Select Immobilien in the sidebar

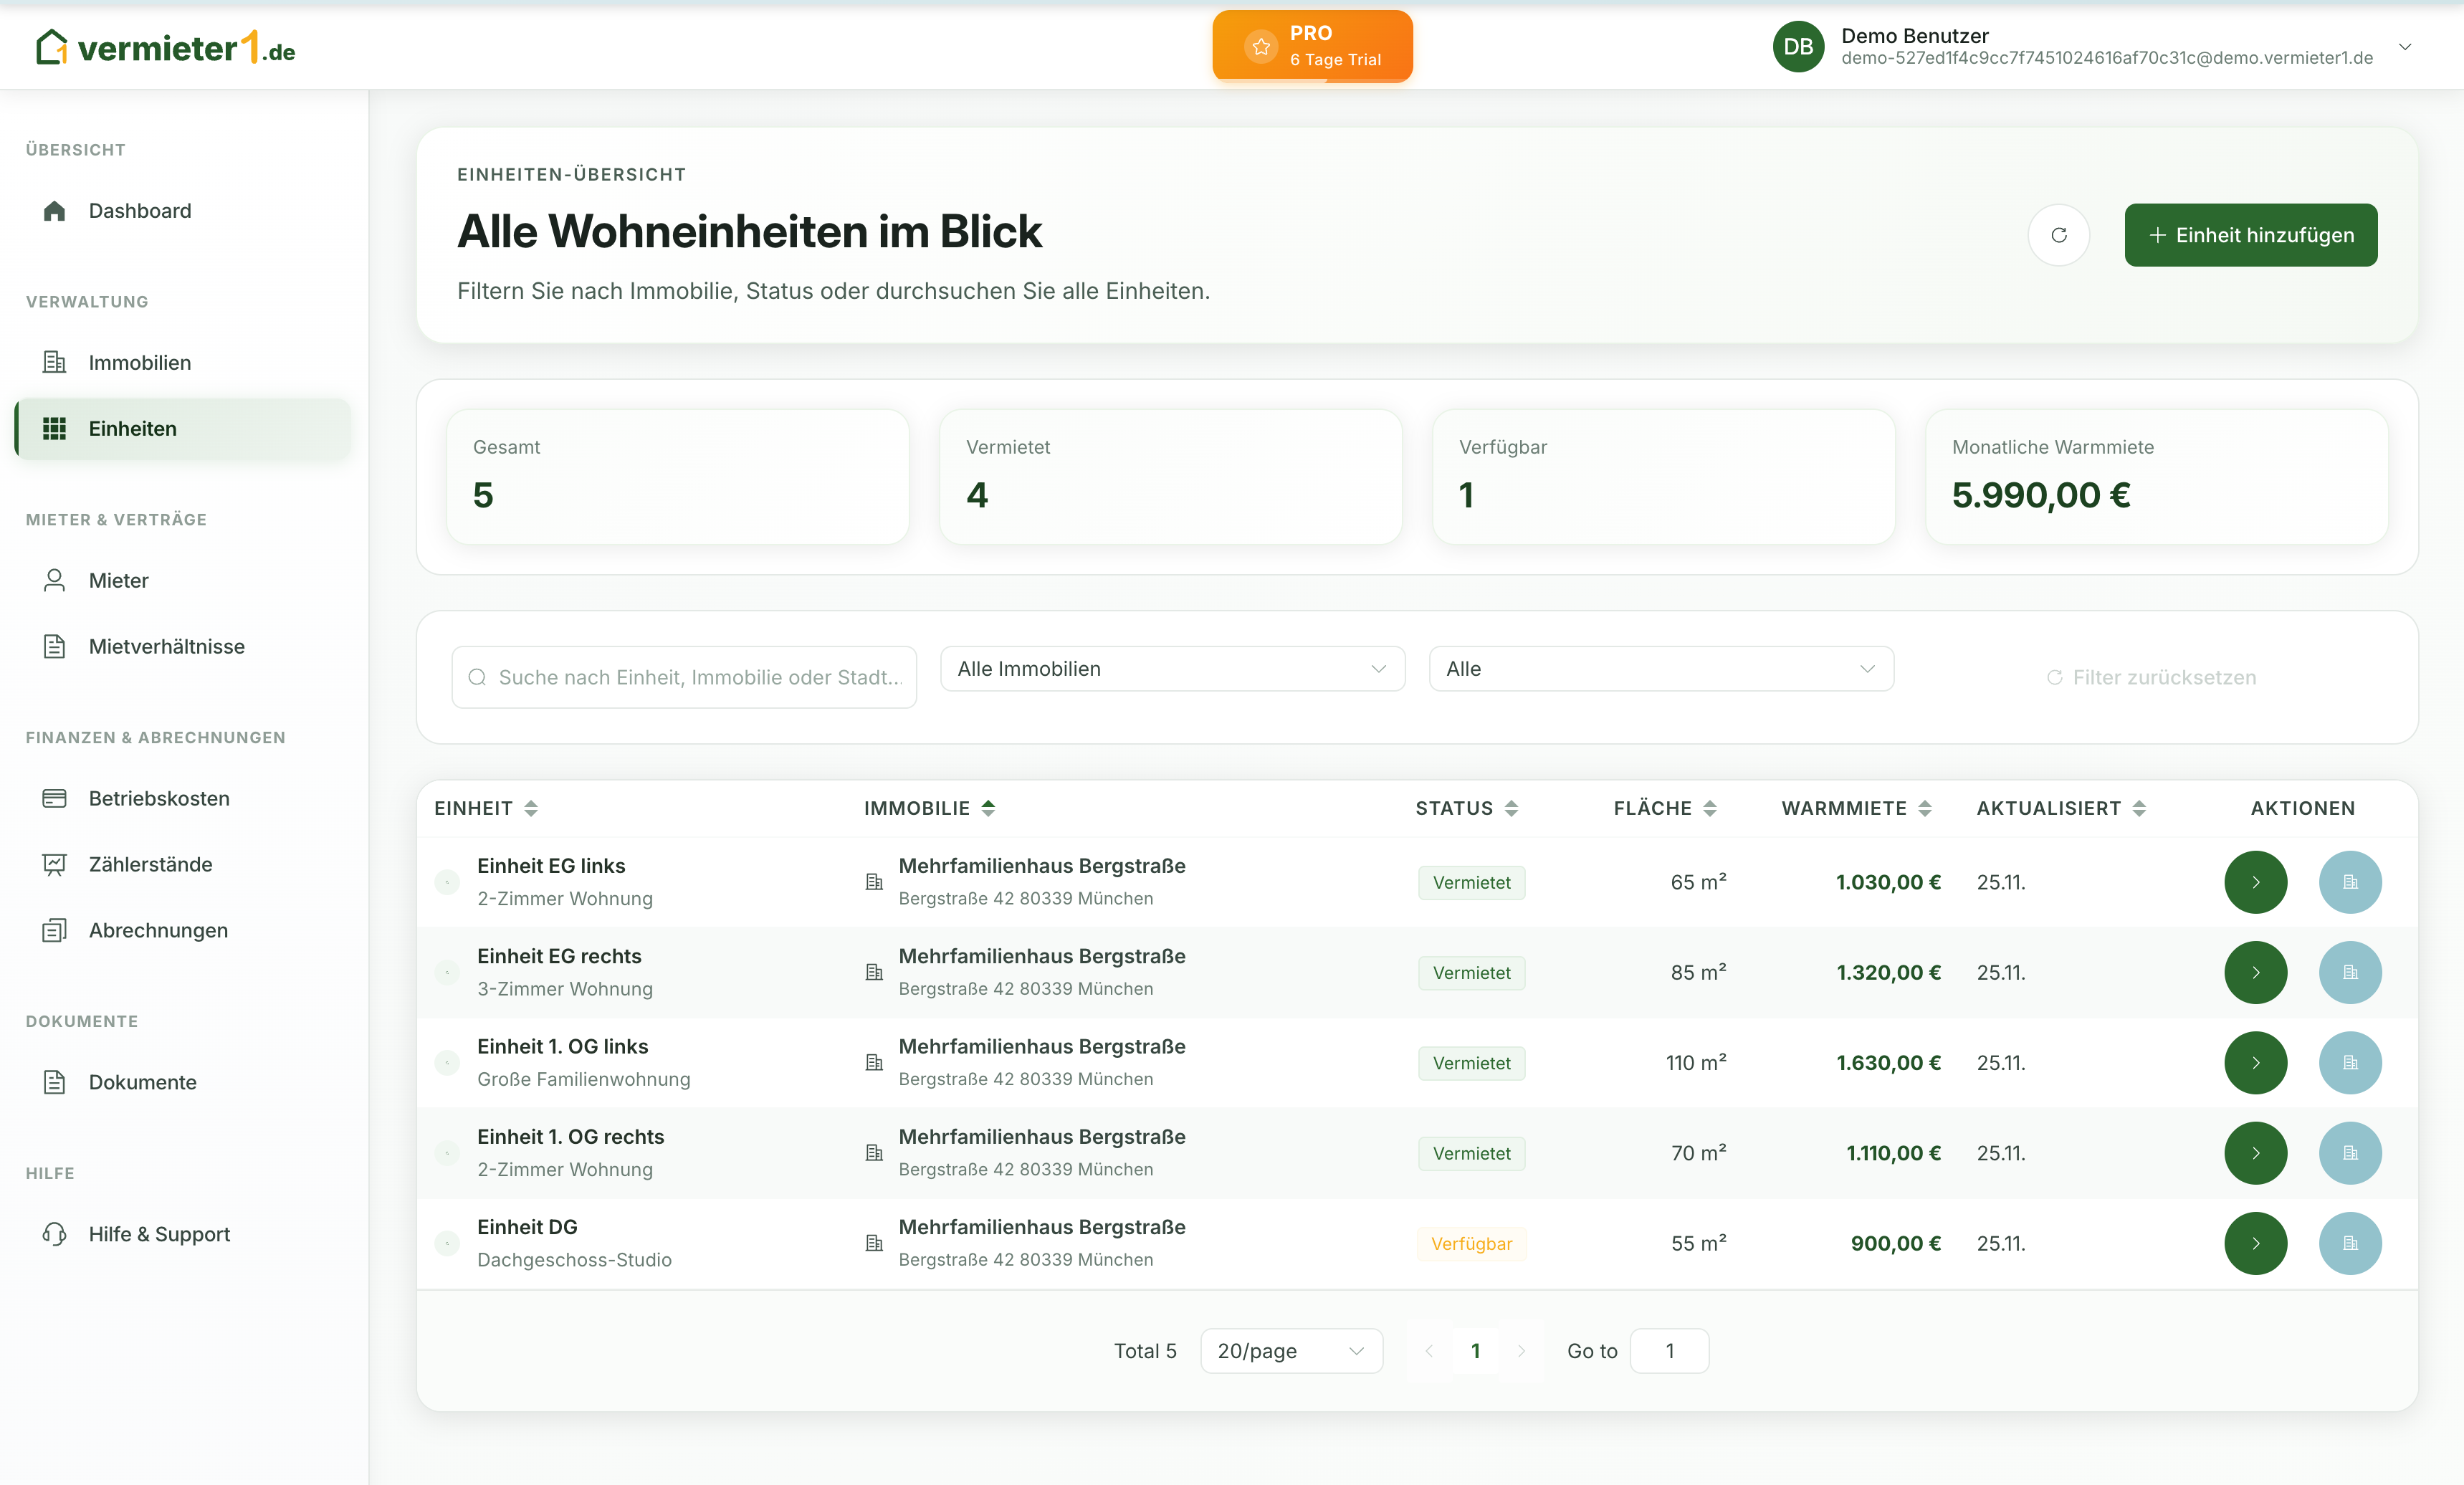(139, 362)
